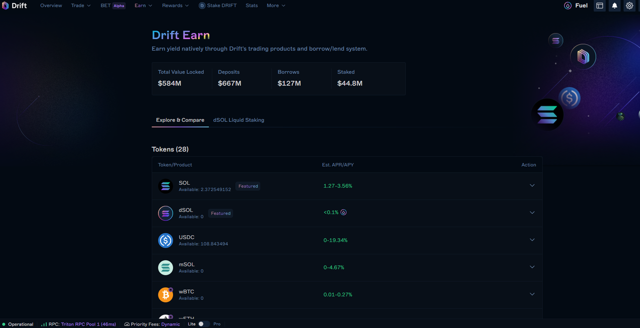Image resolution: width=640 pixels, height=328 pixels.
Task: Click the wBTC Bitcoin icon
Action: coord(165,295)
